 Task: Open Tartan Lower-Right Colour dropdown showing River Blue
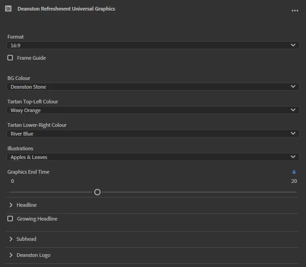153,133
